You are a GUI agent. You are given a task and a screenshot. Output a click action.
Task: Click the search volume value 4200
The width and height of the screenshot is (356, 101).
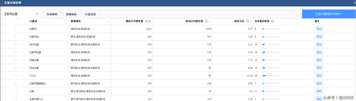[149, 29]
